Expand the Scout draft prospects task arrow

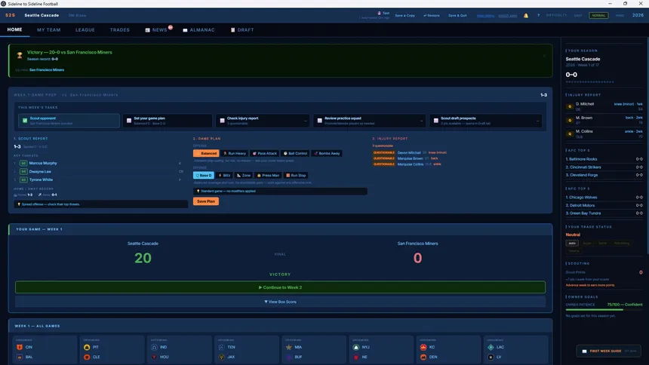click(537, 121)
